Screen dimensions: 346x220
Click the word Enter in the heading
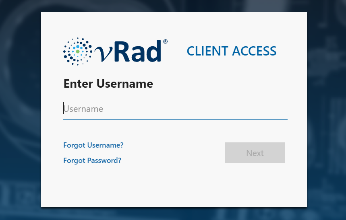(78, 84)
